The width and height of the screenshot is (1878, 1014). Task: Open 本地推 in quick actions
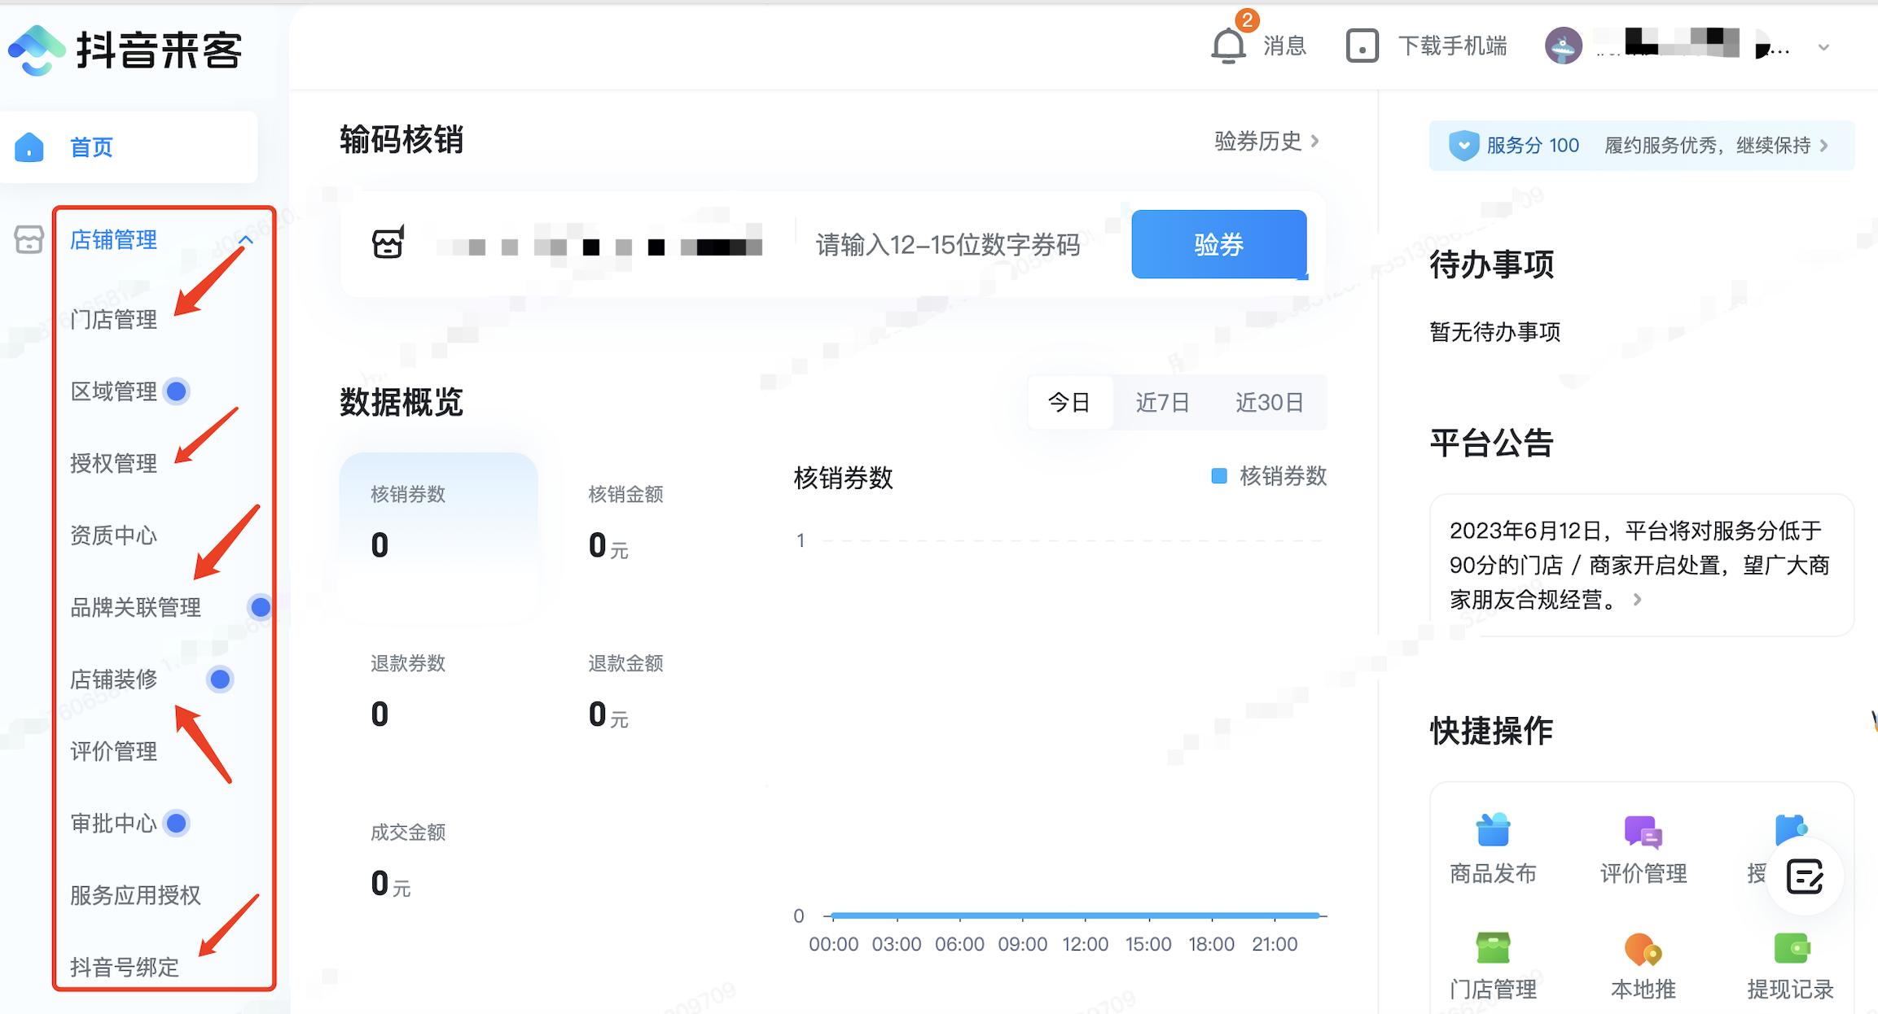click(x=1641, y=951)
